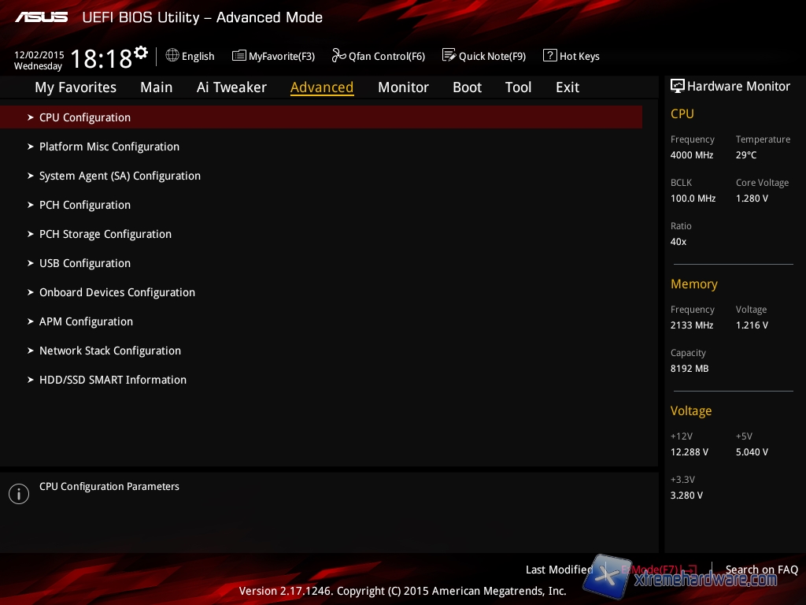The image size is (806, 605).
Task: Click the Last Modified button
Action: coord(559,570)
